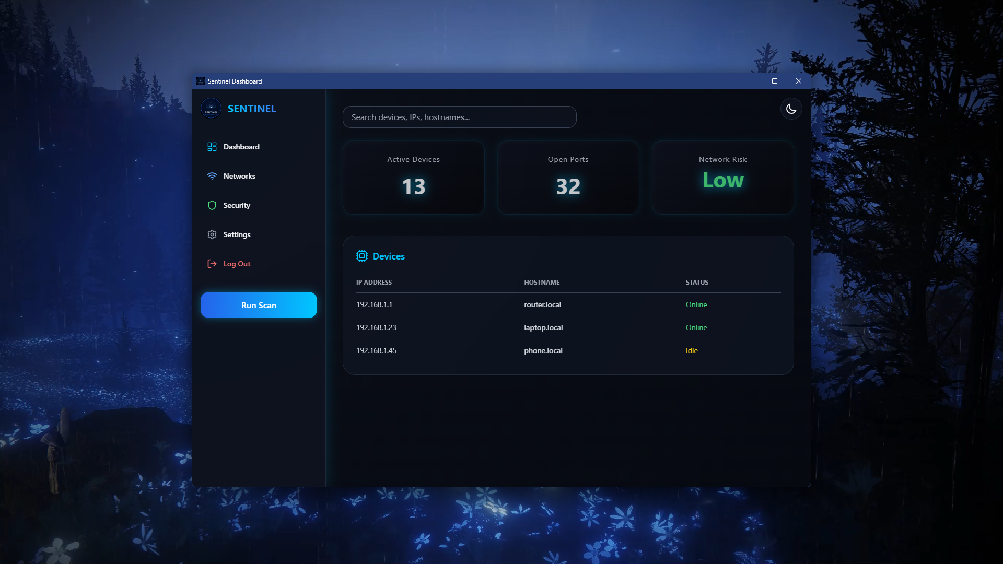Click the Security shield icon
1003x564 pixels.
[212, 205]
